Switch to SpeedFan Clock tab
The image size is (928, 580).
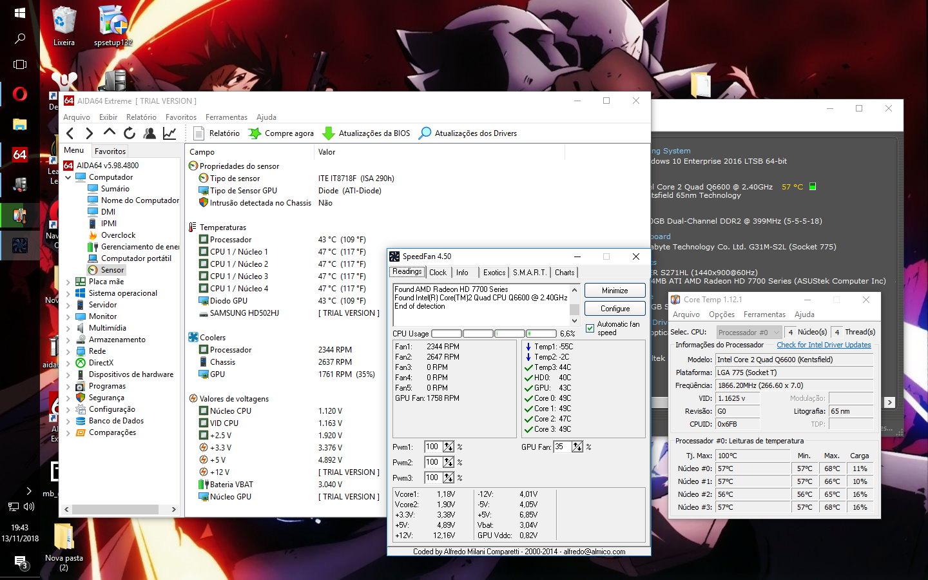point(438,273)
